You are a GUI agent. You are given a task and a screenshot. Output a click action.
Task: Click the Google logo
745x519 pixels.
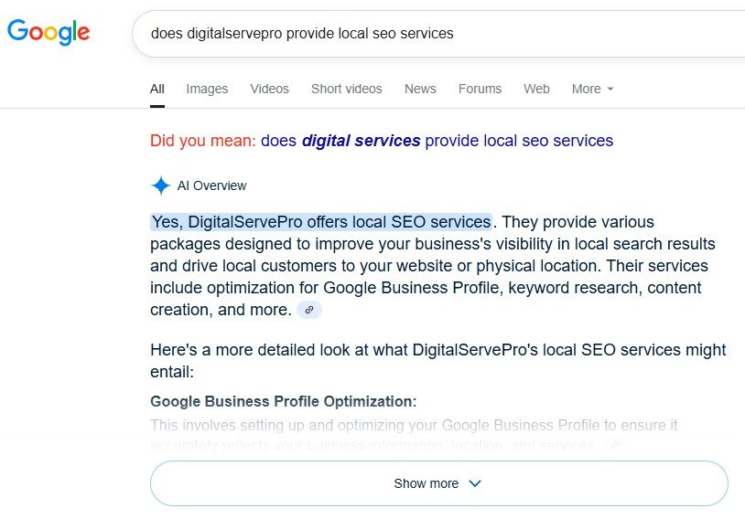[x=49, y=32]
